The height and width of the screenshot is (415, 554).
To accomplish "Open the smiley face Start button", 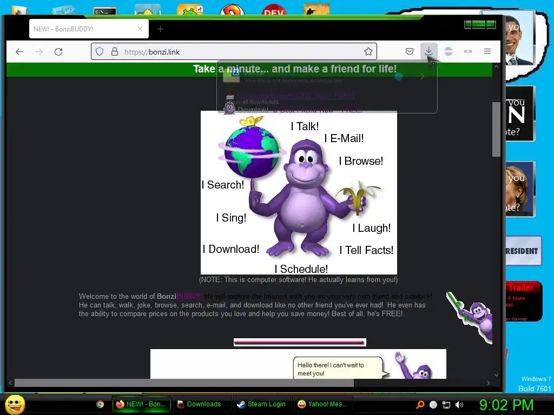I will click(15, 404).
